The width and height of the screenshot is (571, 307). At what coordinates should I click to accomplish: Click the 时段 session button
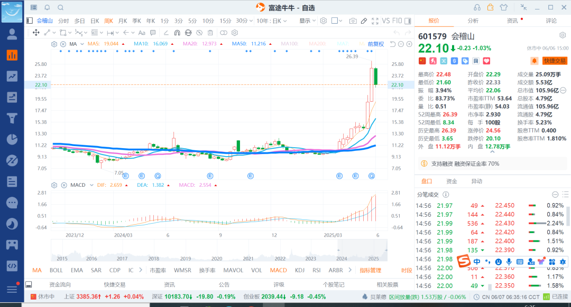point(407,270)
